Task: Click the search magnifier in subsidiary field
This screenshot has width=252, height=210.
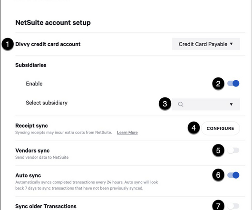Action: (181, 105)
